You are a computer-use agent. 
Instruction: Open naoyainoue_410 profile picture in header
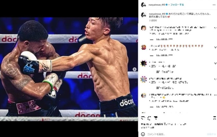click(144, 5)
